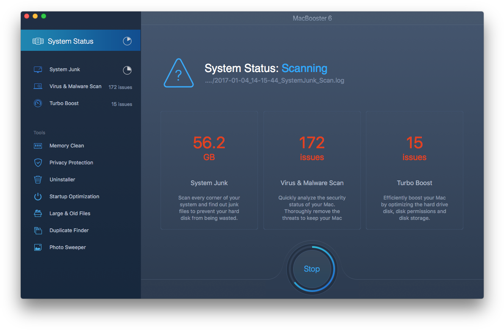Viewport: 504px width, 330px height.
Task: Click the Virus & Malware Scan laptop icon
Action: (x=38, y=86)
